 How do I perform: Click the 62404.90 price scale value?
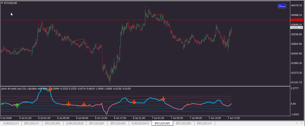click(x=297, y=54)
